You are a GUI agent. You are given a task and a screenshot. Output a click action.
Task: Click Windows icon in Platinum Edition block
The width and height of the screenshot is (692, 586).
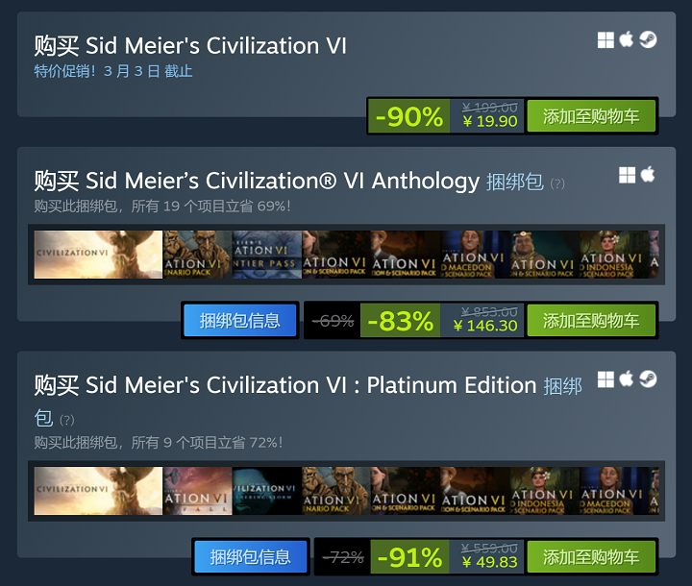605,379
